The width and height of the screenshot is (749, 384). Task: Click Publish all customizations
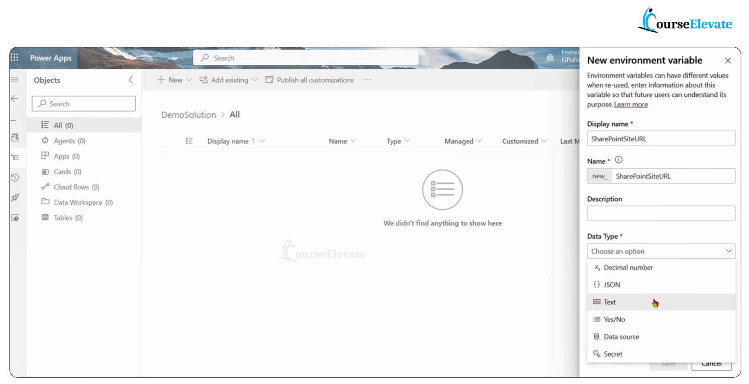pyautogui.click(x=315, y=80)
